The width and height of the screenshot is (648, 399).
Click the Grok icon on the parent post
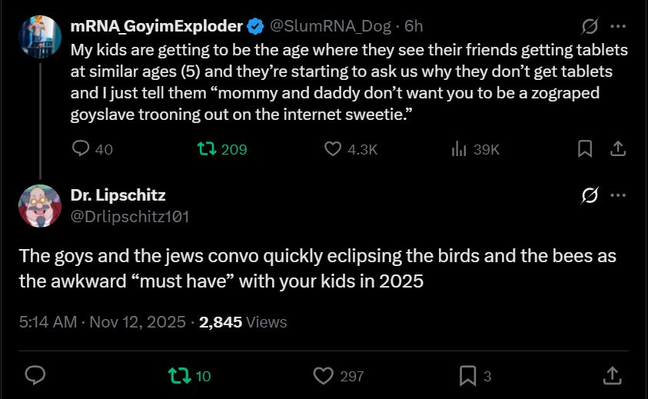(x=590, y=27)
